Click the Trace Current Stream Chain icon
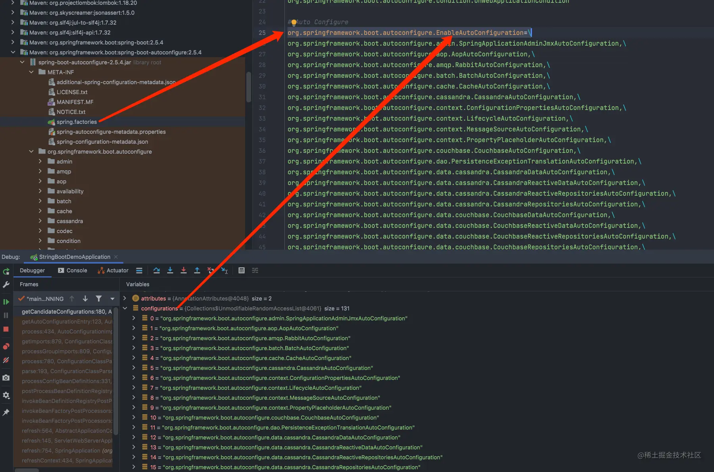The width and height of the screenshot is (714, 472). 255,270
